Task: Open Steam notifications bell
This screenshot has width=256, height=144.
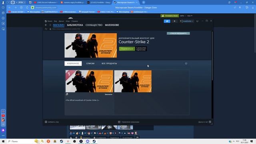Action: point(174,21)
